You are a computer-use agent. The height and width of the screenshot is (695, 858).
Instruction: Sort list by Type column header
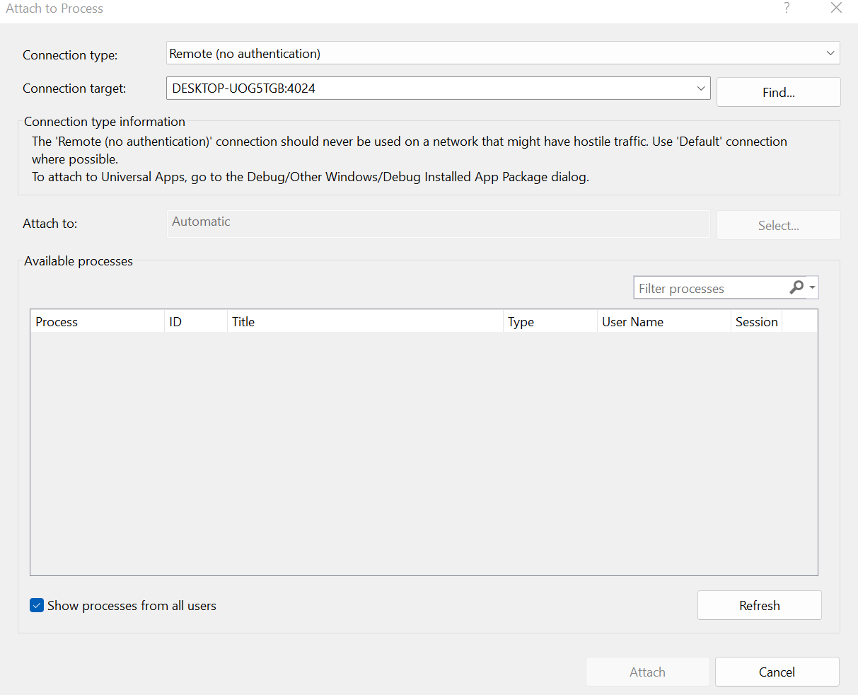tap(550, 322)
